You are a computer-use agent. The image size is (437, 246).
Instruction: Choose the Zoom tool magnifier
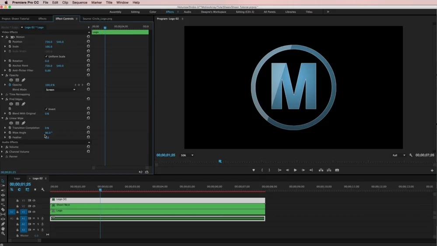point(3,233)
